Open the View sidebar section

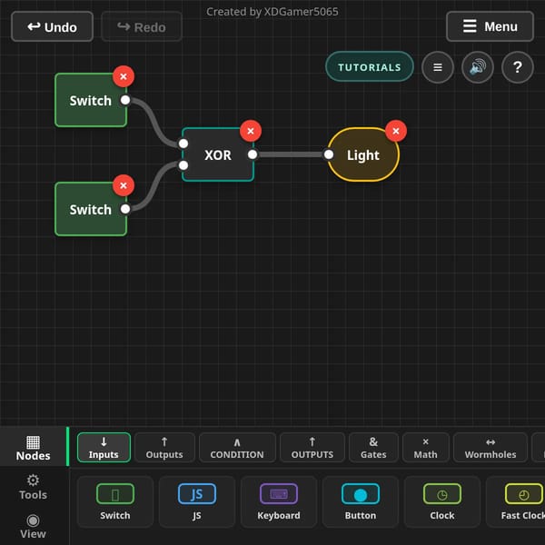(x=33, y=526)
